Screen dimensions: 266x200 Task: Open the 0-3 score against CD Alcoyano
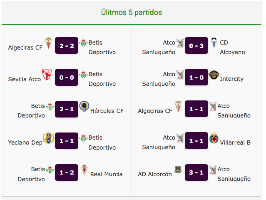coord(196,45)
